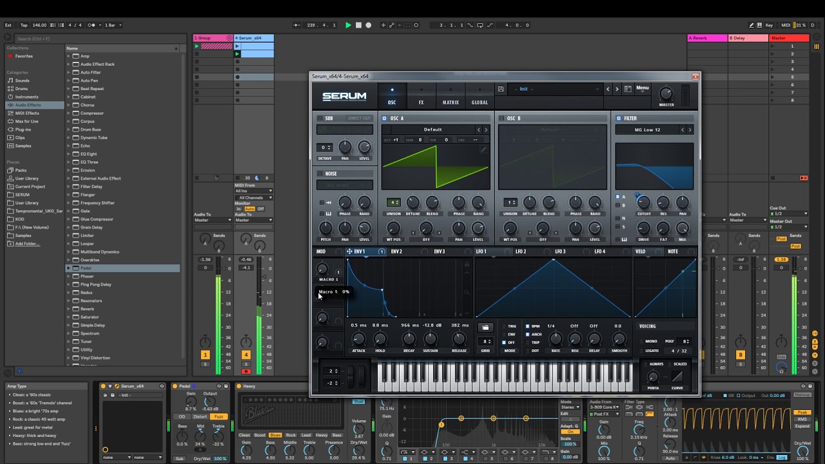Open the Serum Menu dropdown
Image resolution: width=825 pixels, height=464 pixels.
(643, 89)
